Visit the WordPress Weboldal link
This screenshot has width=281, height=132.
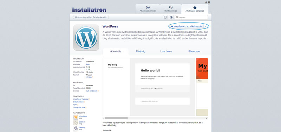pyautogui.click(x=81, y=99)
